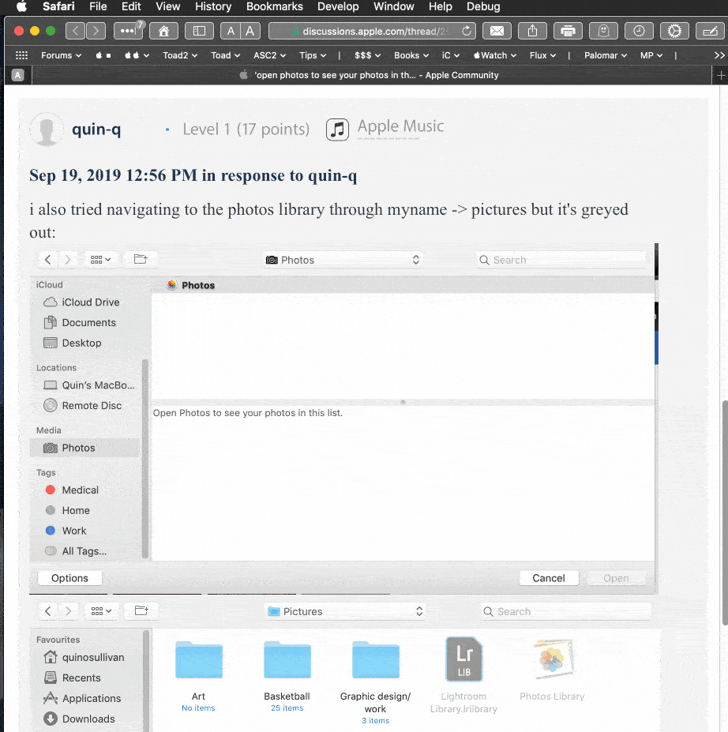Open view options dropdown in Photos dialog
The image size is (728, 732).
tap(100, 260)
